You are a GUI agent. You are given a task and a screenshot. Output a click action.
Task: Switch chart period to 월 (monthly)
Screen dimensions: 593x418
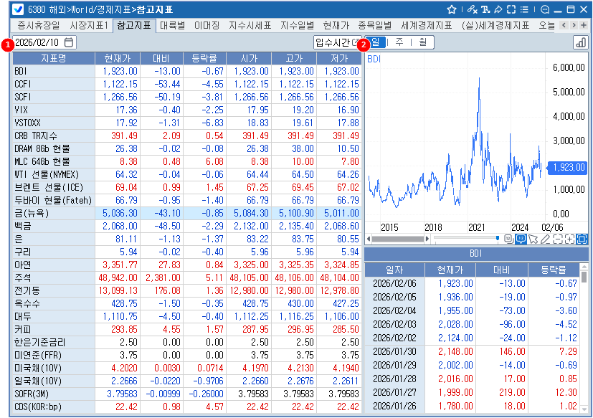[422, 42]
